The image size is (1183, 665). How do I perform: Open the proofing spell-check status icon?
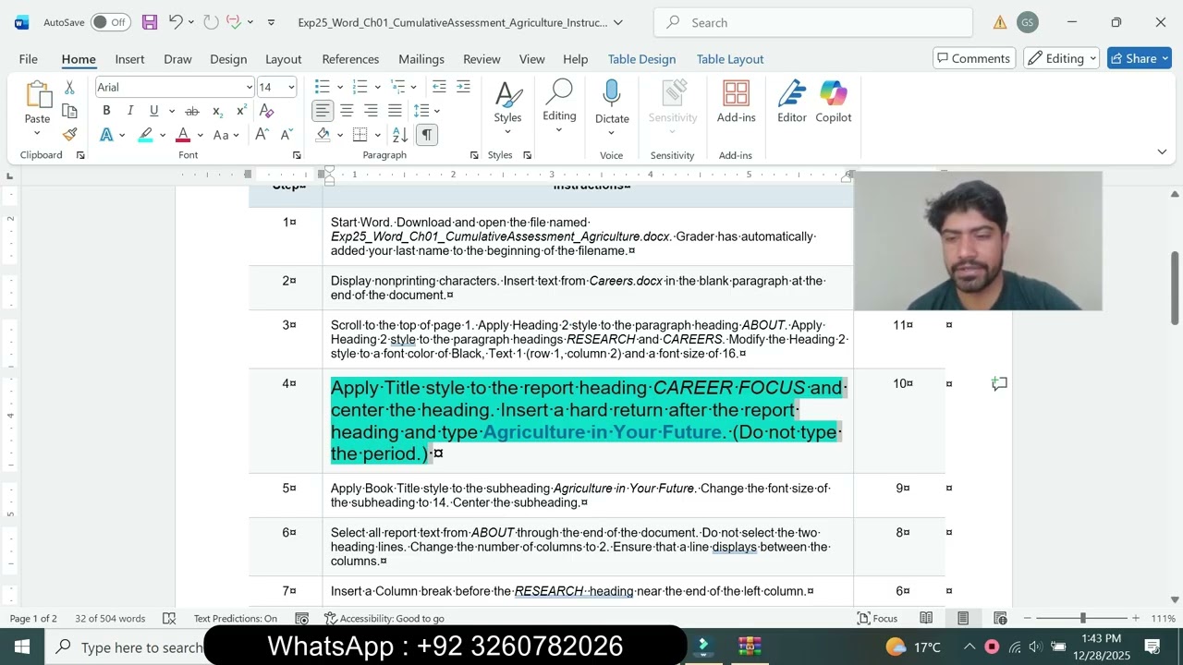coord(169,618)
